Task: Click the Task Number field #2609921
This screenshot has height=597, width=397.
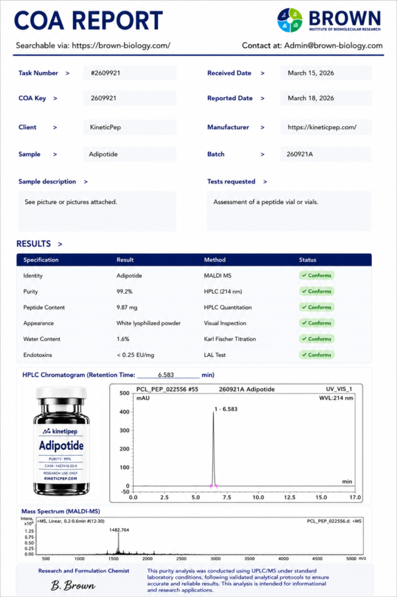Action: [130, 73]
